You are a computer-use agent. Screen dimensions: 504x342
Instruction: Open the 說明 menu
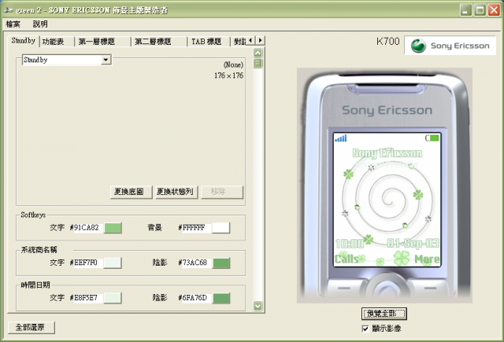40,24
